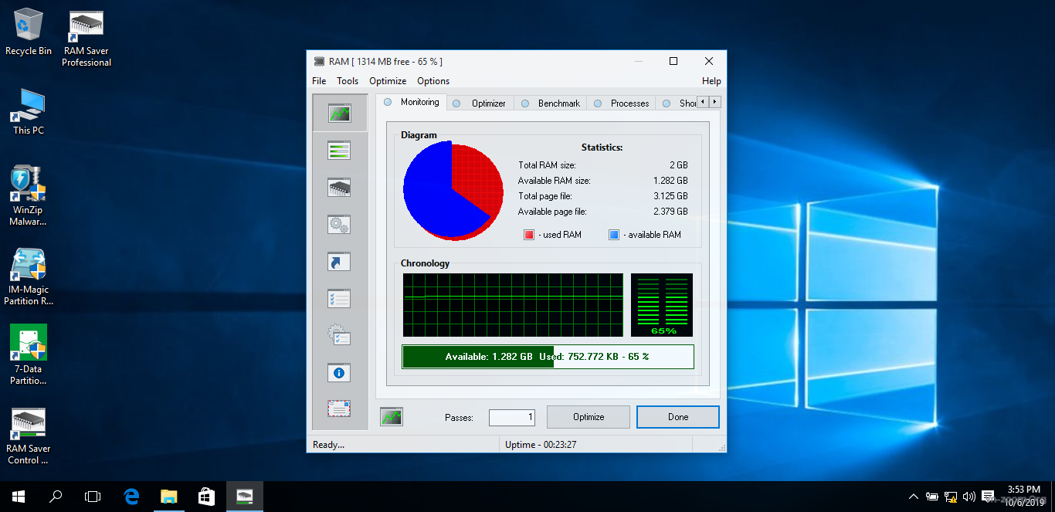Open the Optimizer bars icon in sidebar
This screenshot has width=1055, height=512.
[339, 151]
